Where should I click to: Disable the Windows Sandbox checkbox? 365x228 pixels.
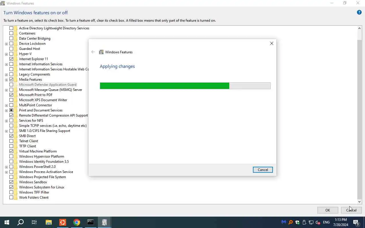click(x=11, y=182)
